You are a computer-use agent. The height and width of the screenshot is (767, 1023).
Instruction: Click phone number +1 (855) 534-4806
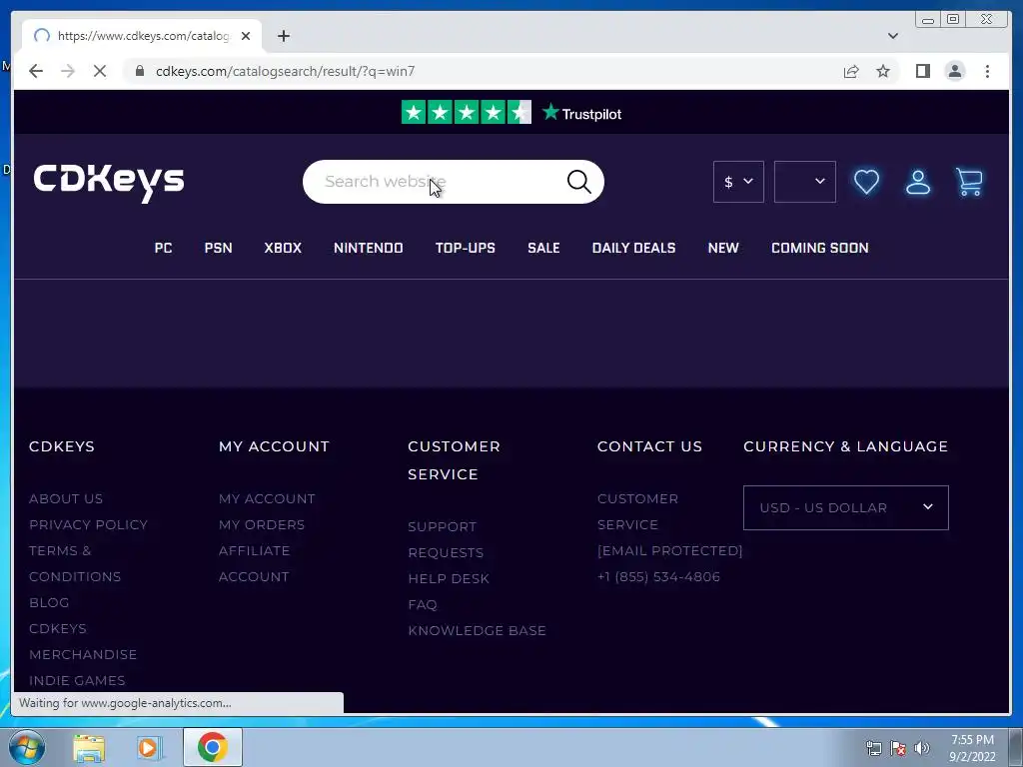click(x=658, y=577)
